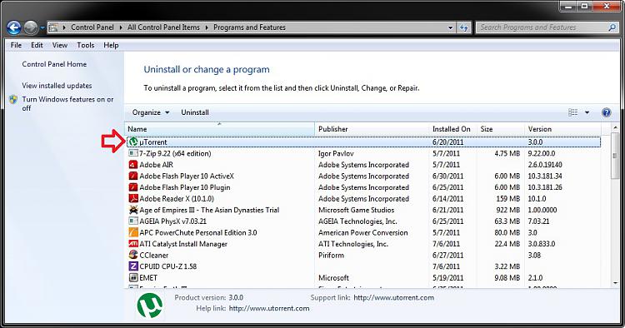Expand the arrow after Control Panel breadcrumb
625x328 pixels.
[x=121, y=27]
